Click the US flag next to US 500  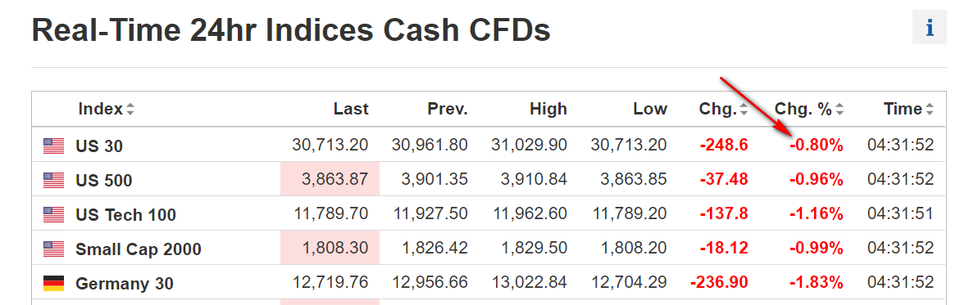pyautogui.click(x=54, y=180)
